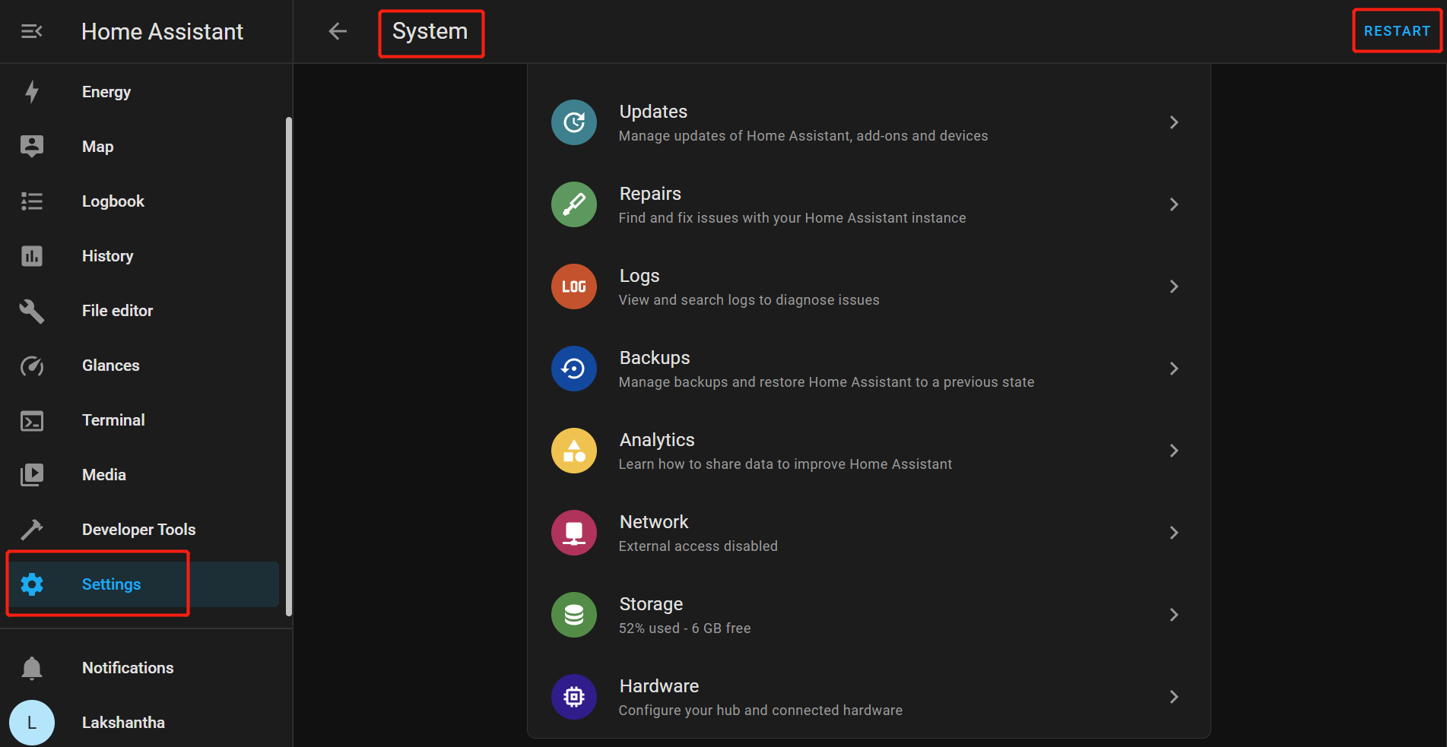
Task: Click the Energy lightning bolt icon
Action: 32,92
